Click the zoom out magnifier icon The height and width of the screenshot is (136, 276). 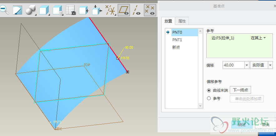coord(4,10)
